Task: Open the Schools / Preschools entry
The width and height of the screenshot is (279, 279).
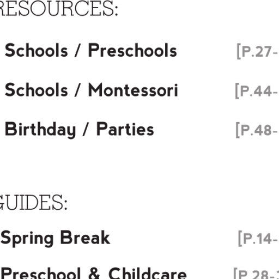Action: 90,50
